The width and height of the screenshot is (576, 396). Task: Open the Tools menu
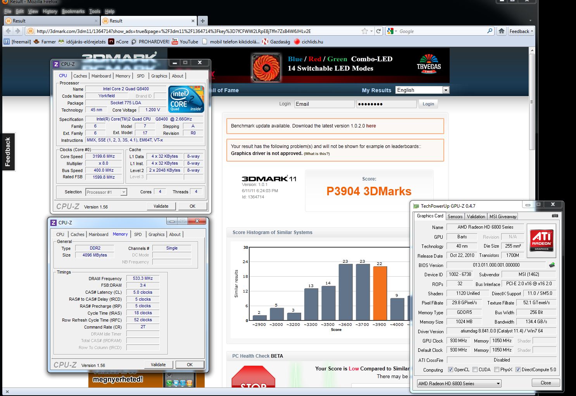pos(95,11)
